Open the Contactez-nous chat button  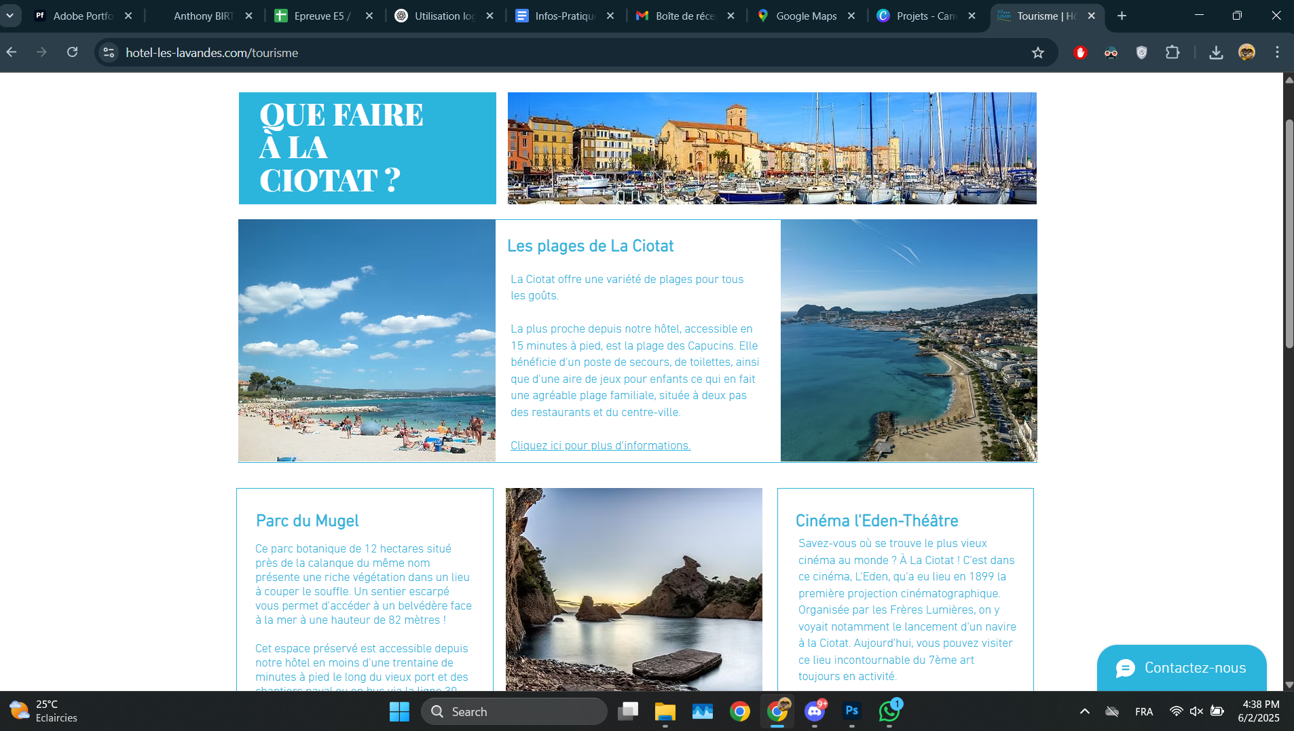pos(1181,668)
